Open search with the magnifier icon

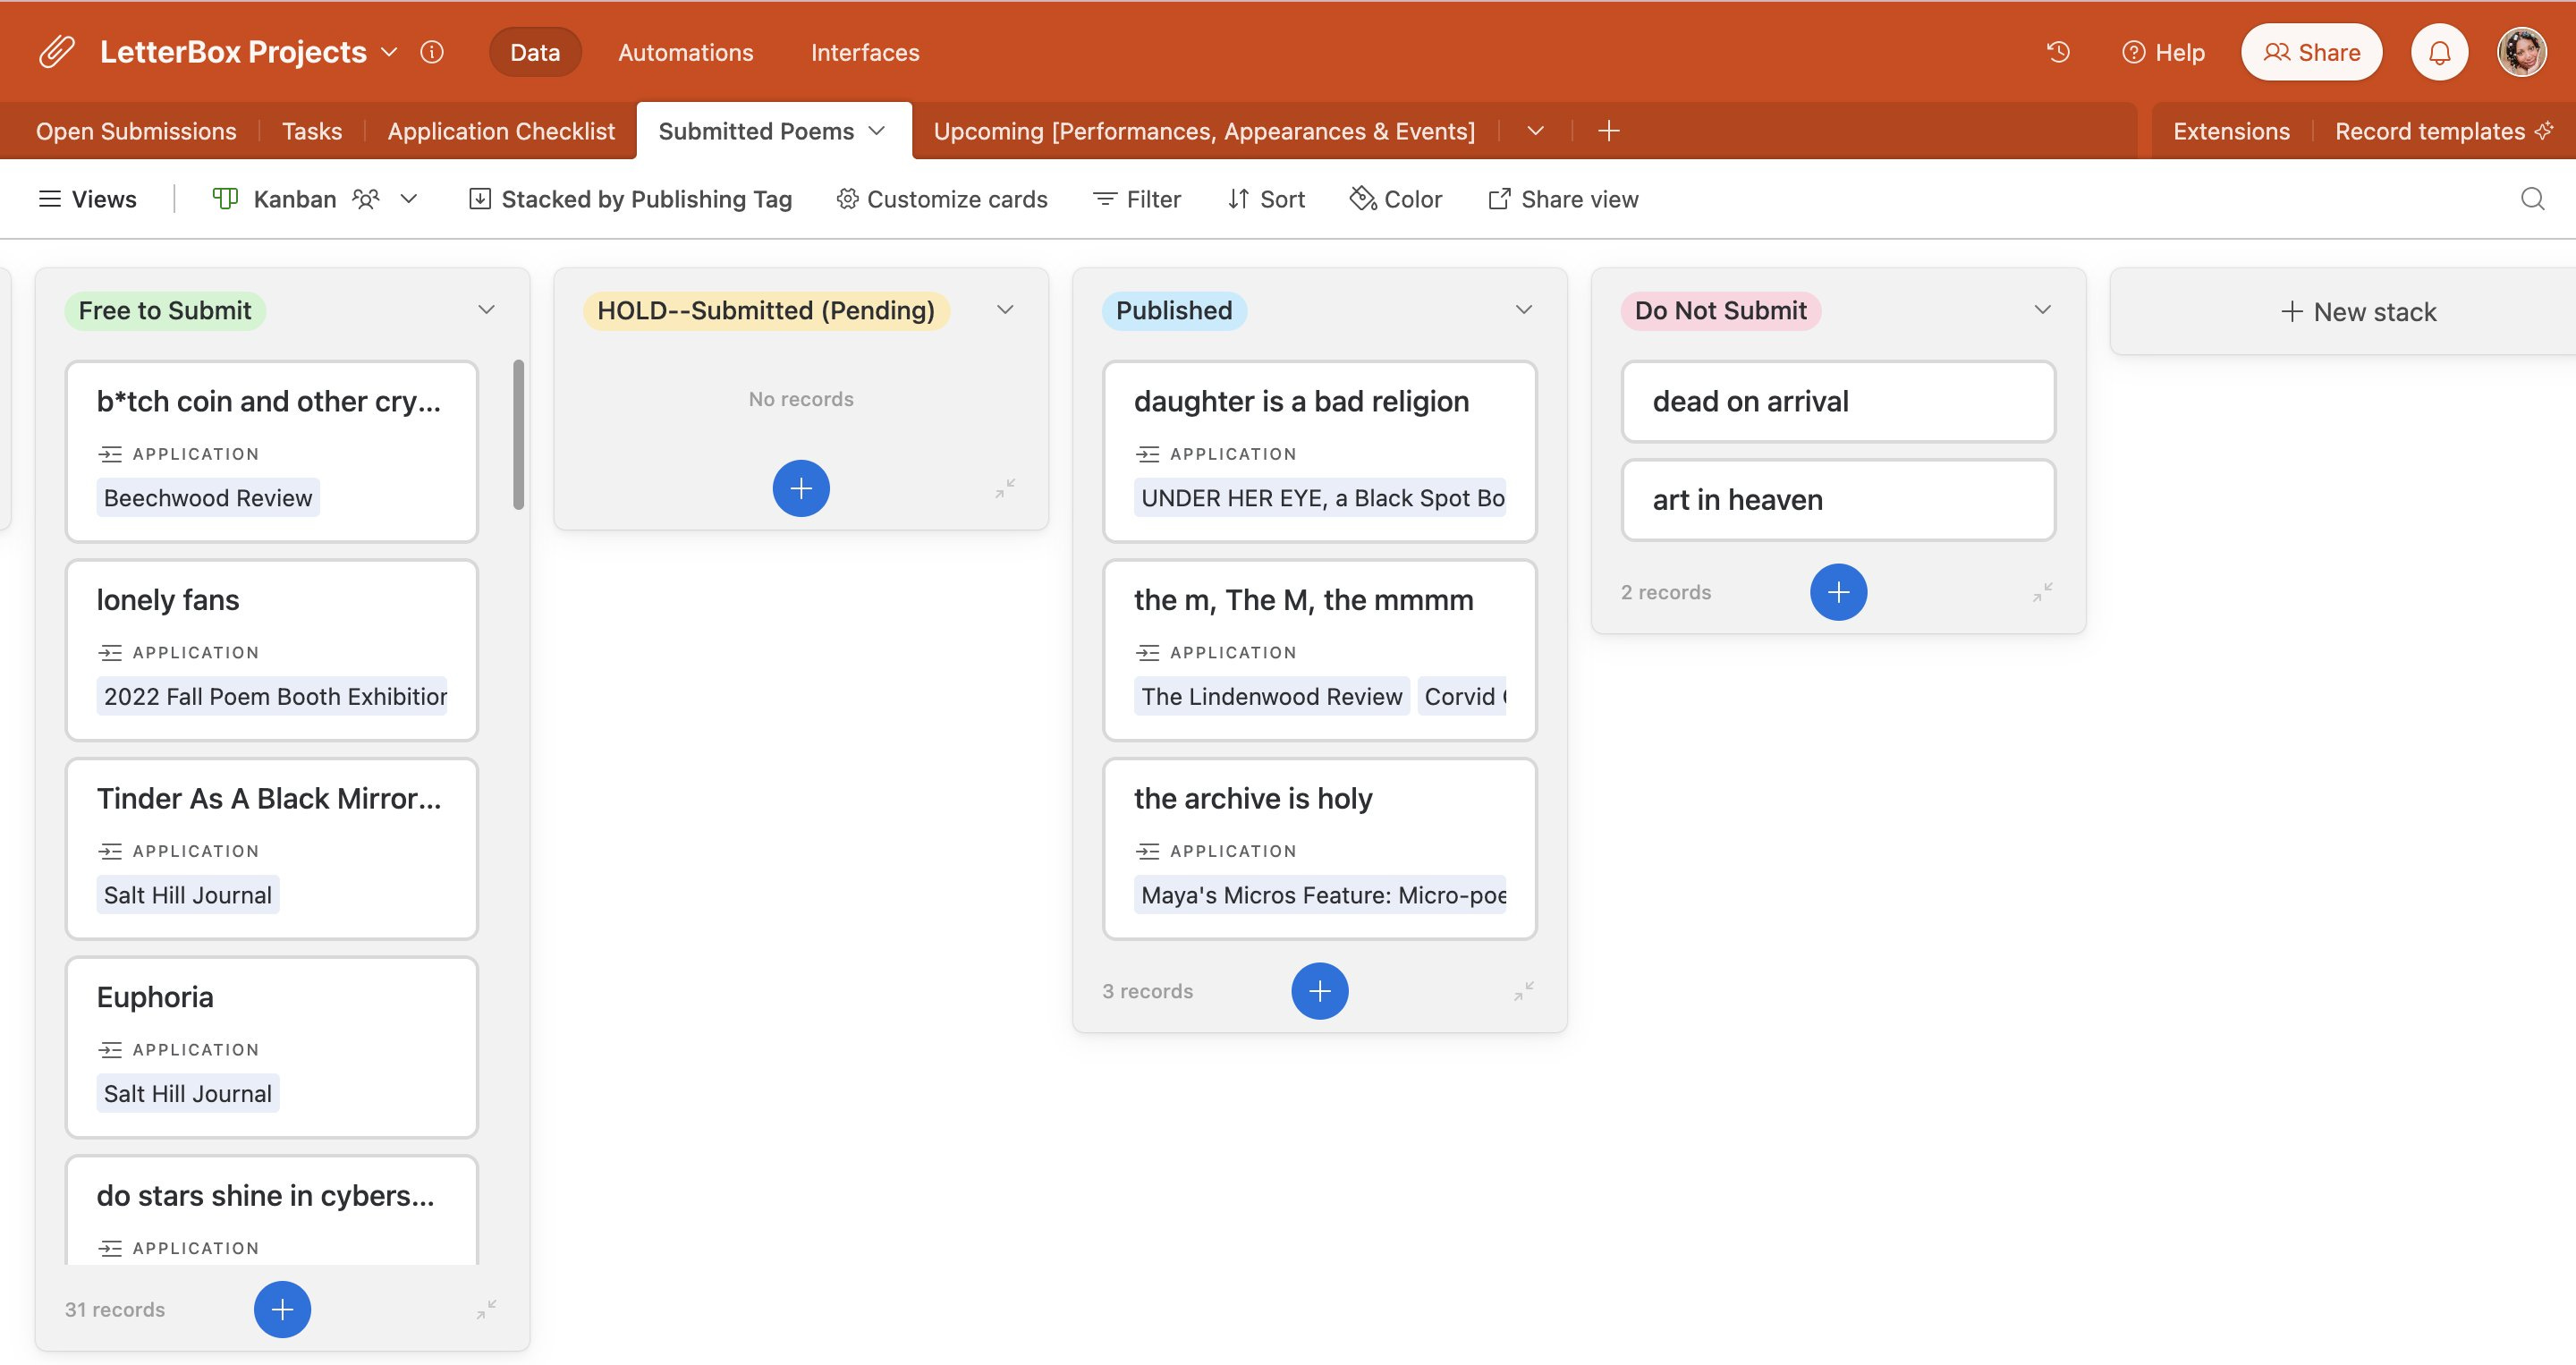click(x=2532, y=199)
